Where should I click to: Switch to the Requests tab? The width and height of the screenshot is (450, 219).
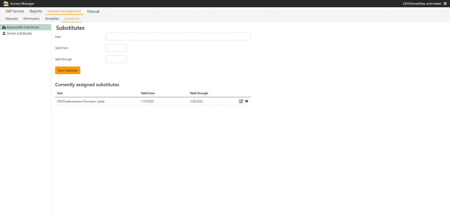click(12, 19)
